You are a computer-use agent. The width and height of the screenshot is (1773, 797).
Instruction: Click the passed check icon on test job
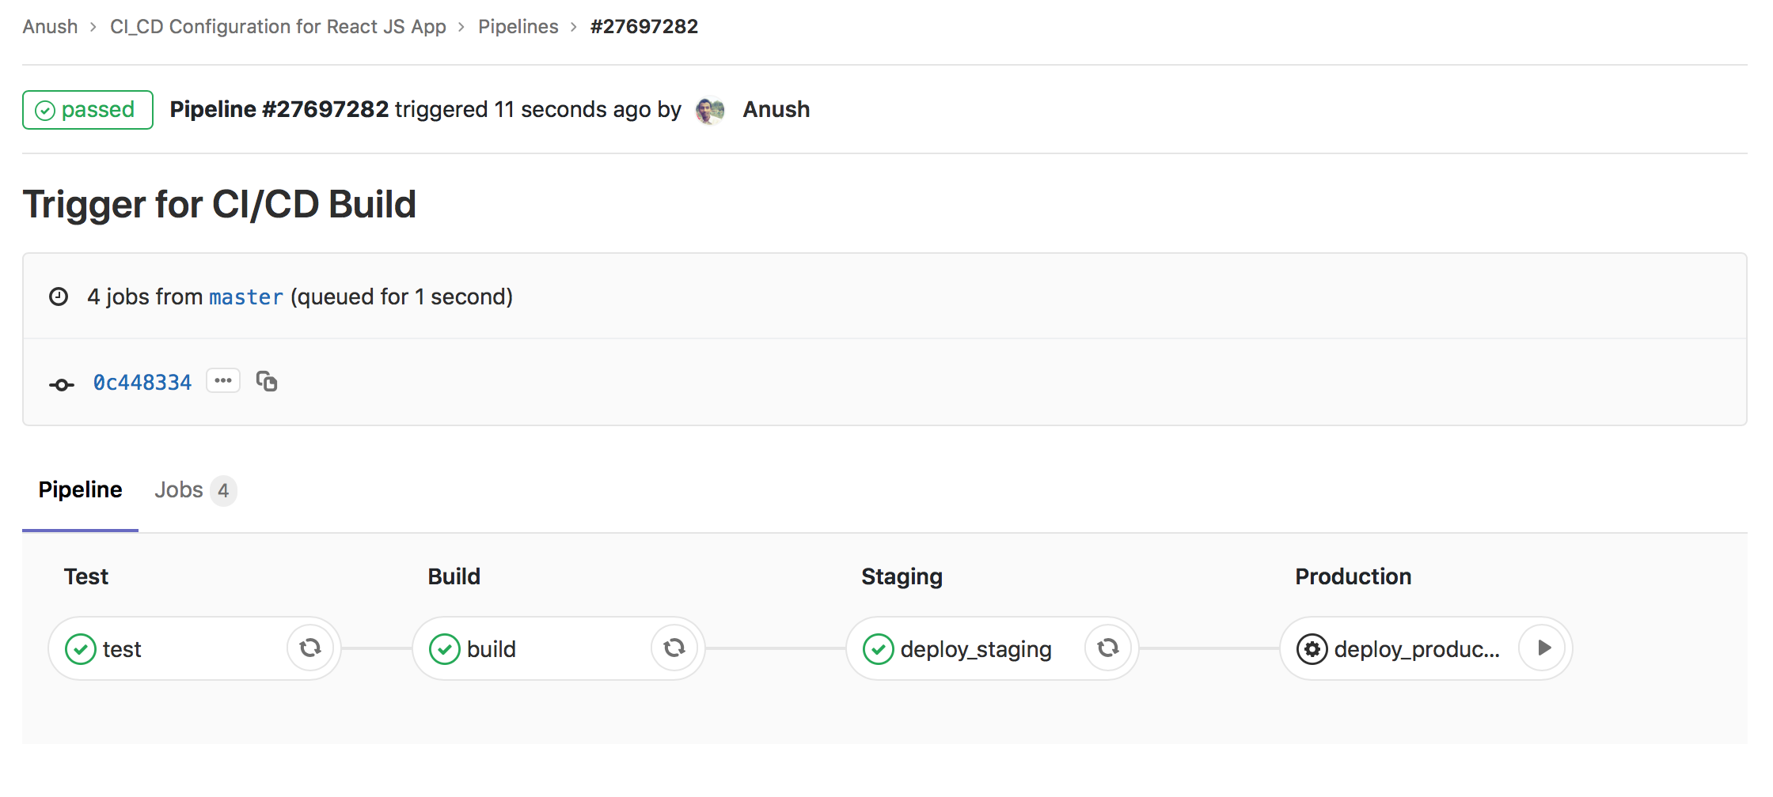click(81, 649)
